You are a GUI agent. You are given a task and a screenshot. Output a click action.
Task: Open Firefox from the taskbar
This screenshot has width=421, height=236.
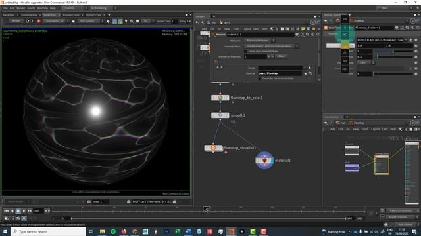coord(124,231)
